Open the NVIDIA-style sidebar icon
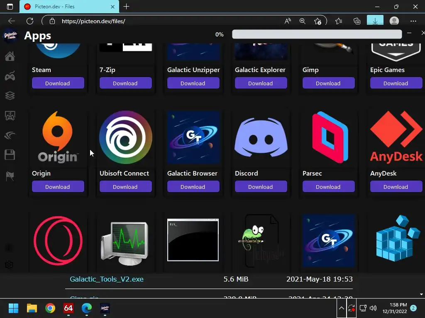This screenshot has width=425, height=318. tap(10, 135)
